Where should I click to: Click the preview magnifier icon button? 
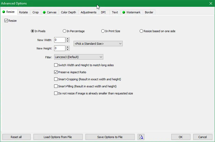[141, 137]
